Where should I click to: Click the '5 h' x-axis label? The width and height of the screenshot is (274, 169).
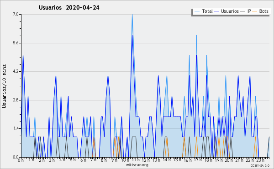[73, 160]
